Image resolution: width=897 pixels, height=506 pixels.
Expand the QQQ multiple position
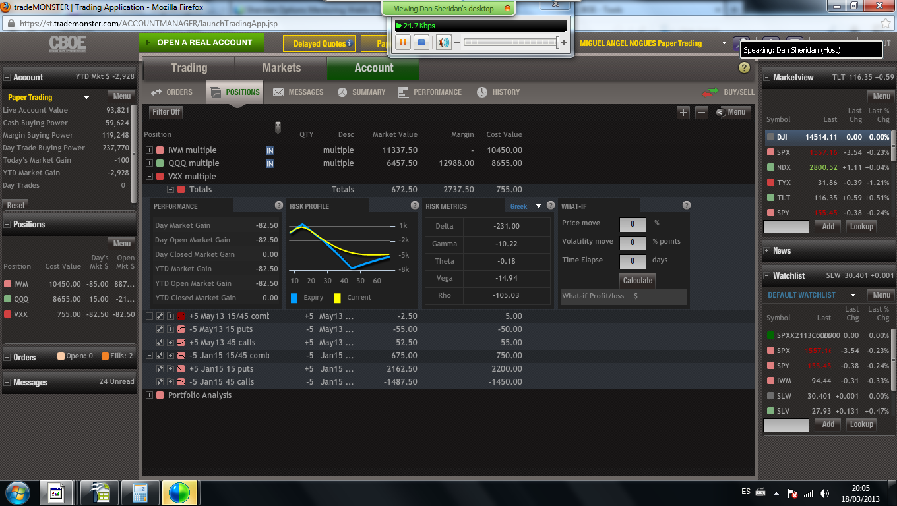coord(150,163)
